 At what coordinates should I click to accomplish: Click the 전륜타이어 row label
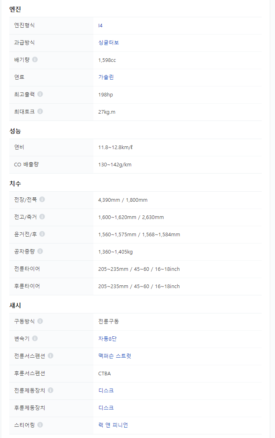(27, 269)
